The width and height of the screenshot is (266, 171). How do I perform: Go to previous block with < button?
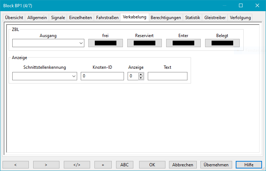[15, 165]
